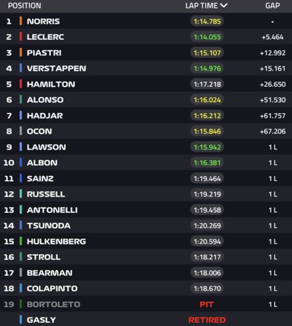The image size is (292, 326).
Task: Click Piastri's lap time 1:15.107 pill
Action: (x=207, y=53)
